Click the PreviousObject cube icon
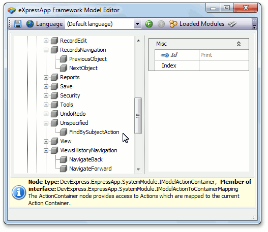The width and height of the screenshot is (268, 232). coord(64,59)
